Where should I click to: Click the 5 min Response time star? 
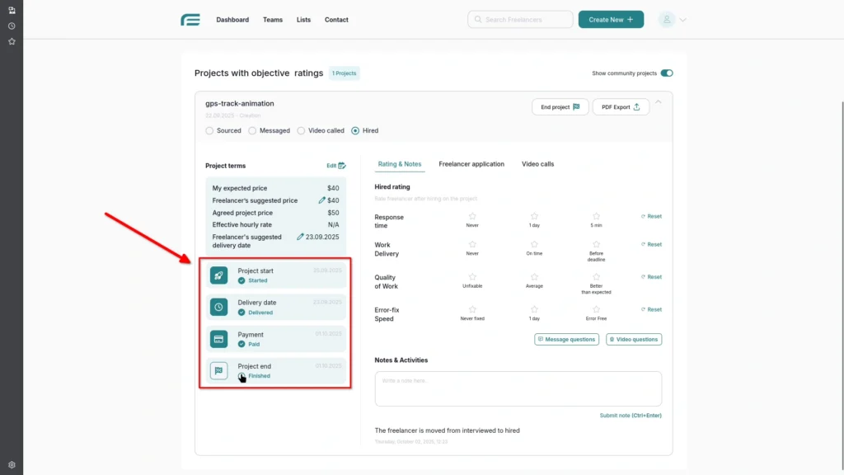tap(596, 216)
